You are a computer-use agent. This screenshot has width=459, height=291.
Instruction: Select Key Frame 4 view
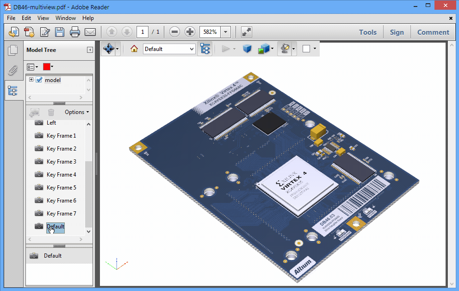pyautogui.click(x=61, y=175)
